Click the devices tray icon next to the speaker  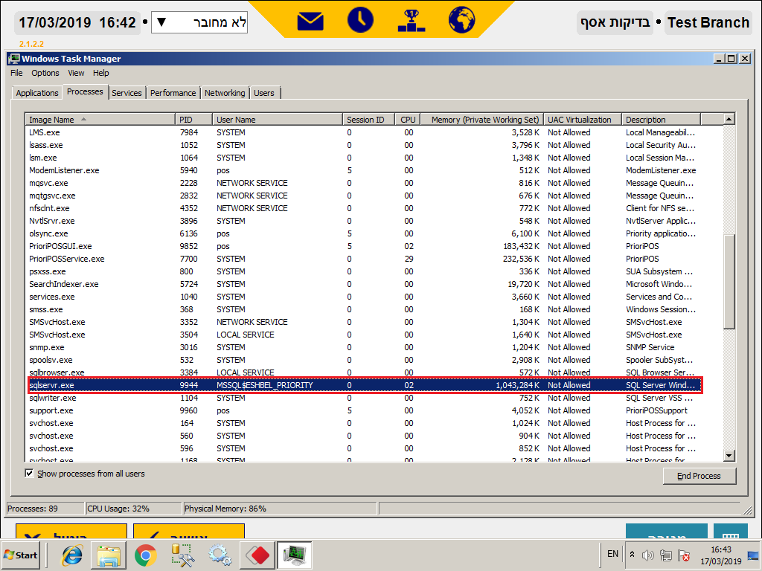tap(666, 555)
